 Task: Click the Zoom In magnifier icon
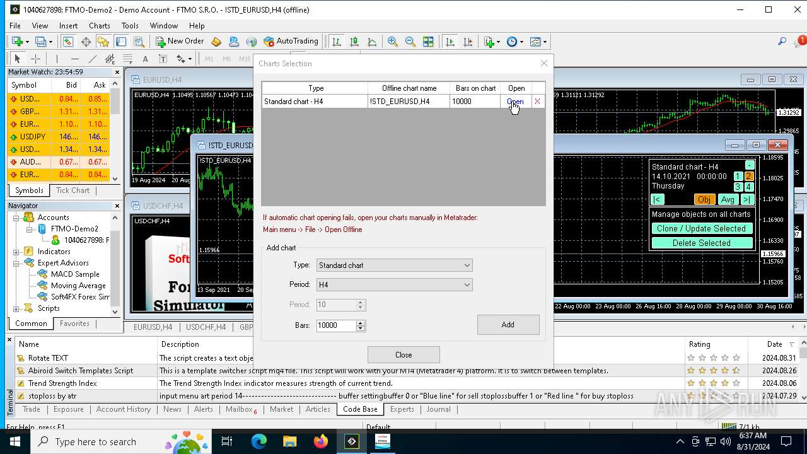click(x=392, y=42)
